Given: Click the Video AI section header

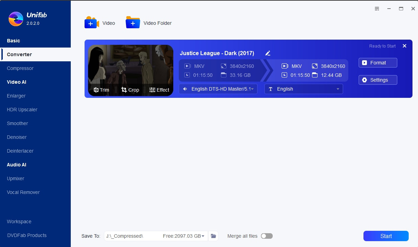Looking at the screenshot, I should pyautogui.click(x=17, y=82).
